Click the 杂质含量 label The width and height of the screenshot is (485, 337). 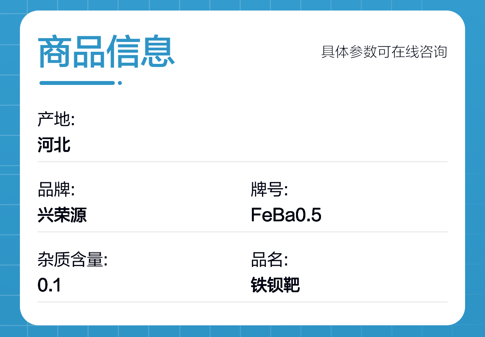pyautogui.click(x=72, y=260)
